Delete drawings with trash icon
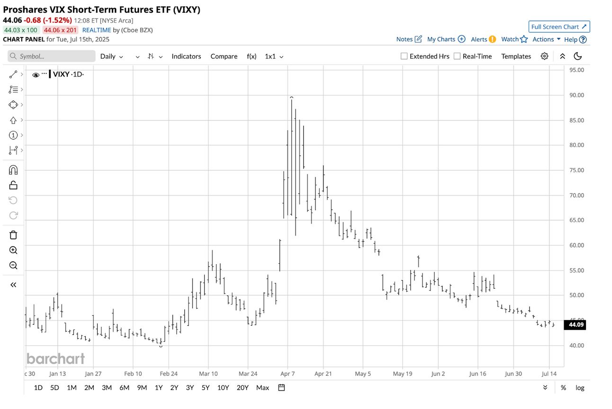This screenshot has width=612, height=409. (x=13, y=235)
